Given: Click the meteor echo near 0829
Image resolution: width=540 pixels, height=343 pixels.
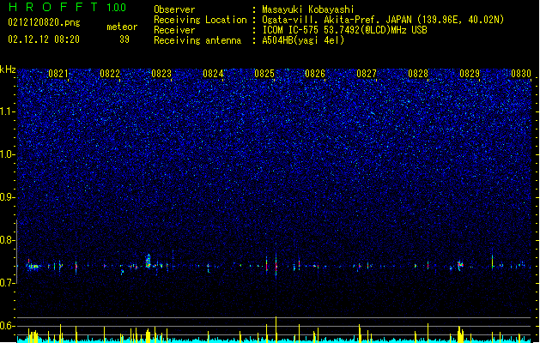Looking at the screenshot, I should click(460, 265).
